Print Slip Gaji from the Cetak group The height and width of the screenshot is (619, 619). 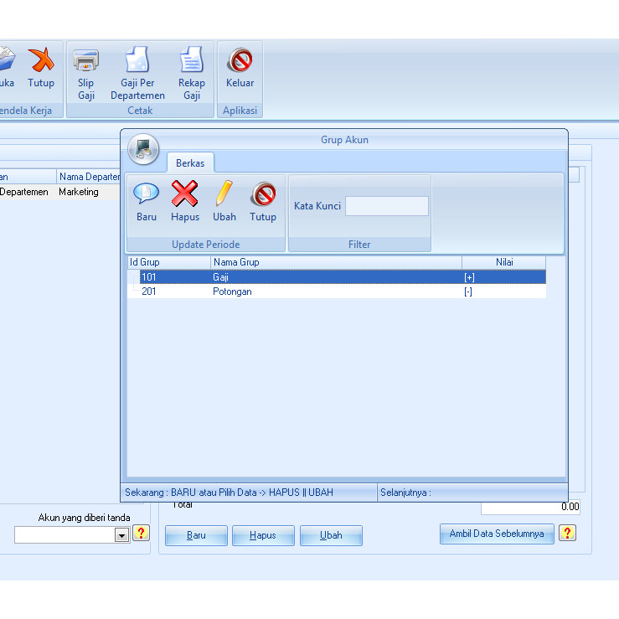tap(85, 75)
